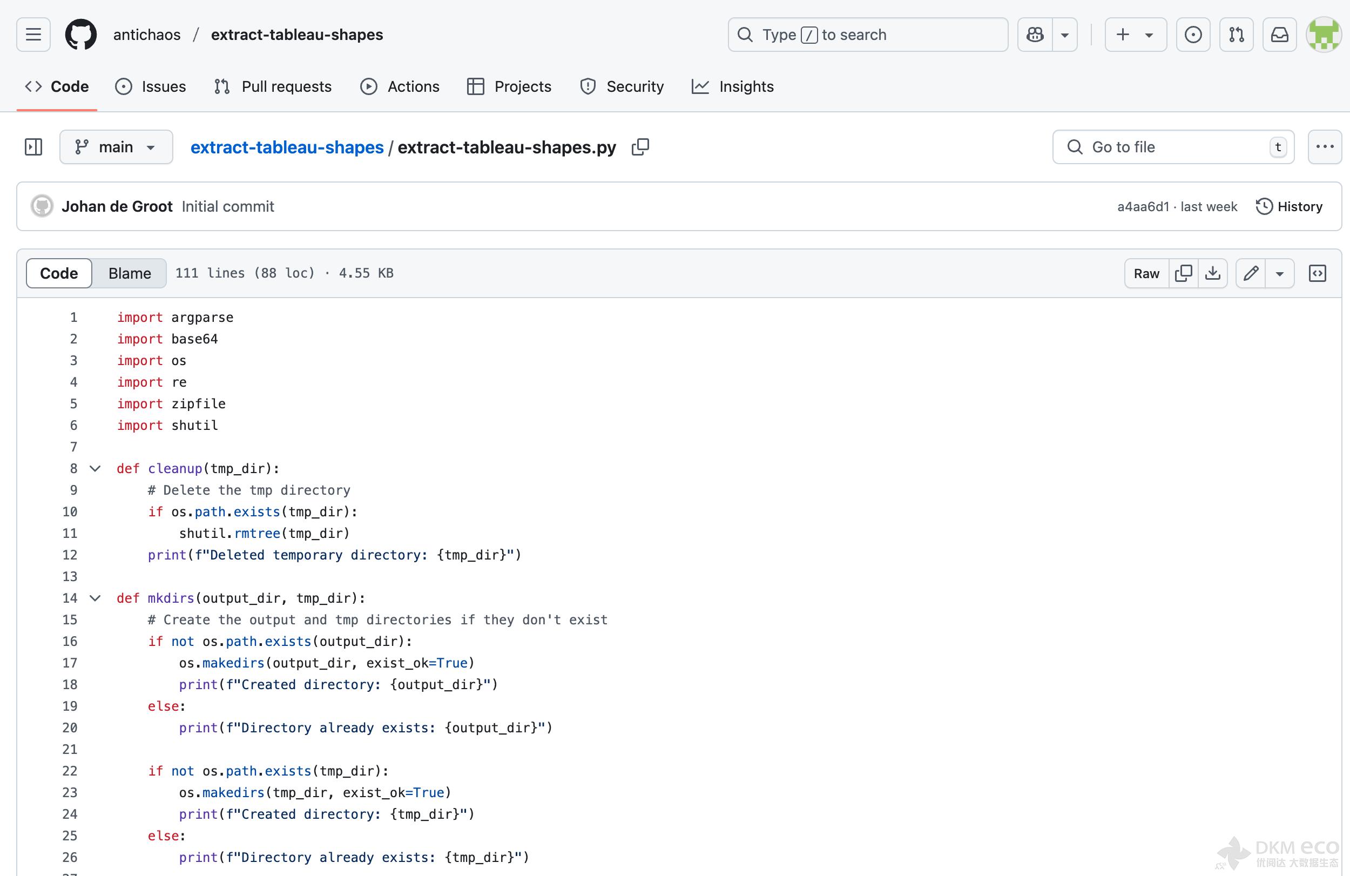Download the raw file
1350x876 pixels.
(x=1213, y=273)
